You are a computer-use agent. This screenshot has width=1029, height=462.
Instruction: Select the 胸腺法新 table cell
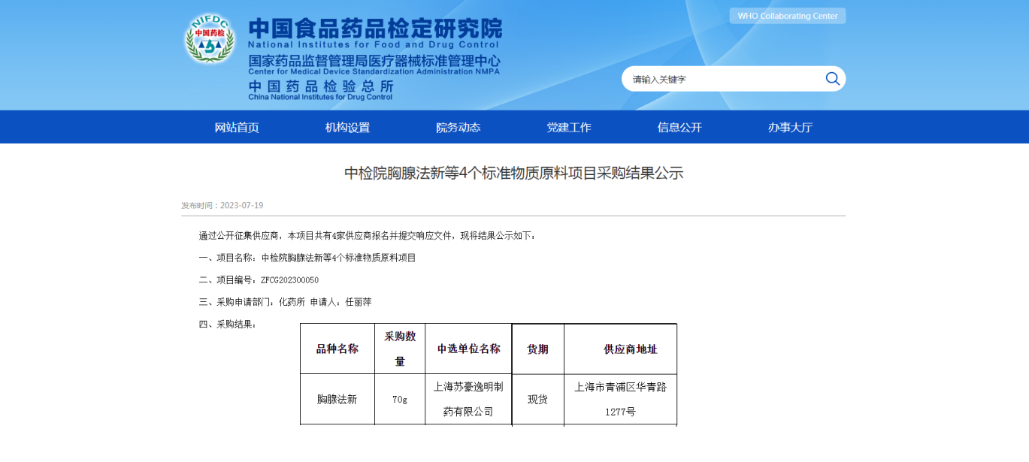pyautogui.click(x=337, y=399)
